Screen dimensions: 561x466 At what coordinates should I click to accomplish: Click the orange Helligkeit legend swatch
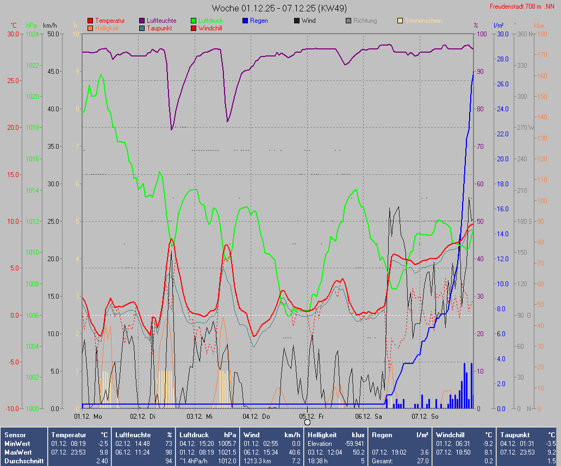[x=90, y=28]
